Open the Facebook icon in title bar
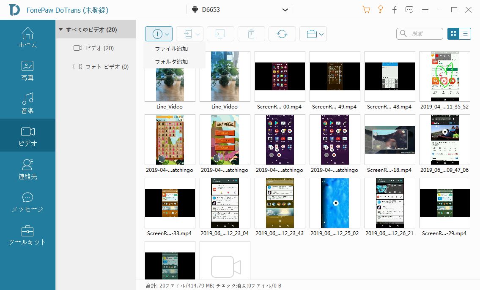 (x=394, y=10)
